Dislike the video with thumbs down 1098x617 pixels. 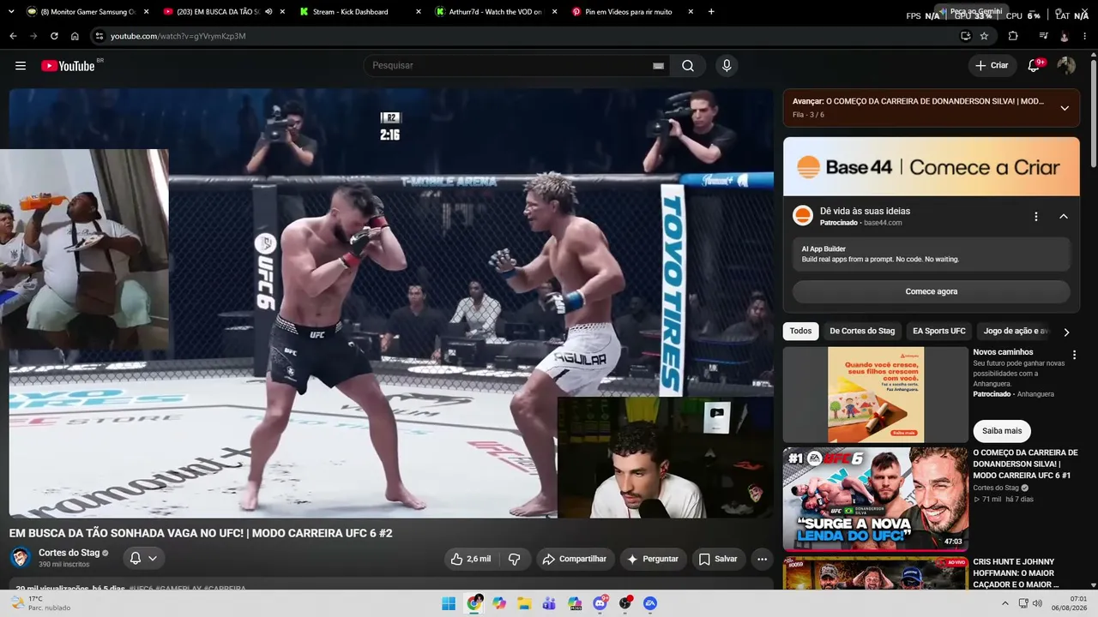coord(515,559)
